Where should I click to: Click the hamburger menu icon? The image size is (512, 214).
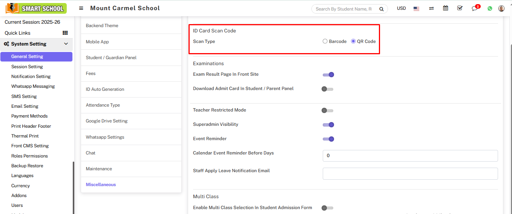[81, 8]
